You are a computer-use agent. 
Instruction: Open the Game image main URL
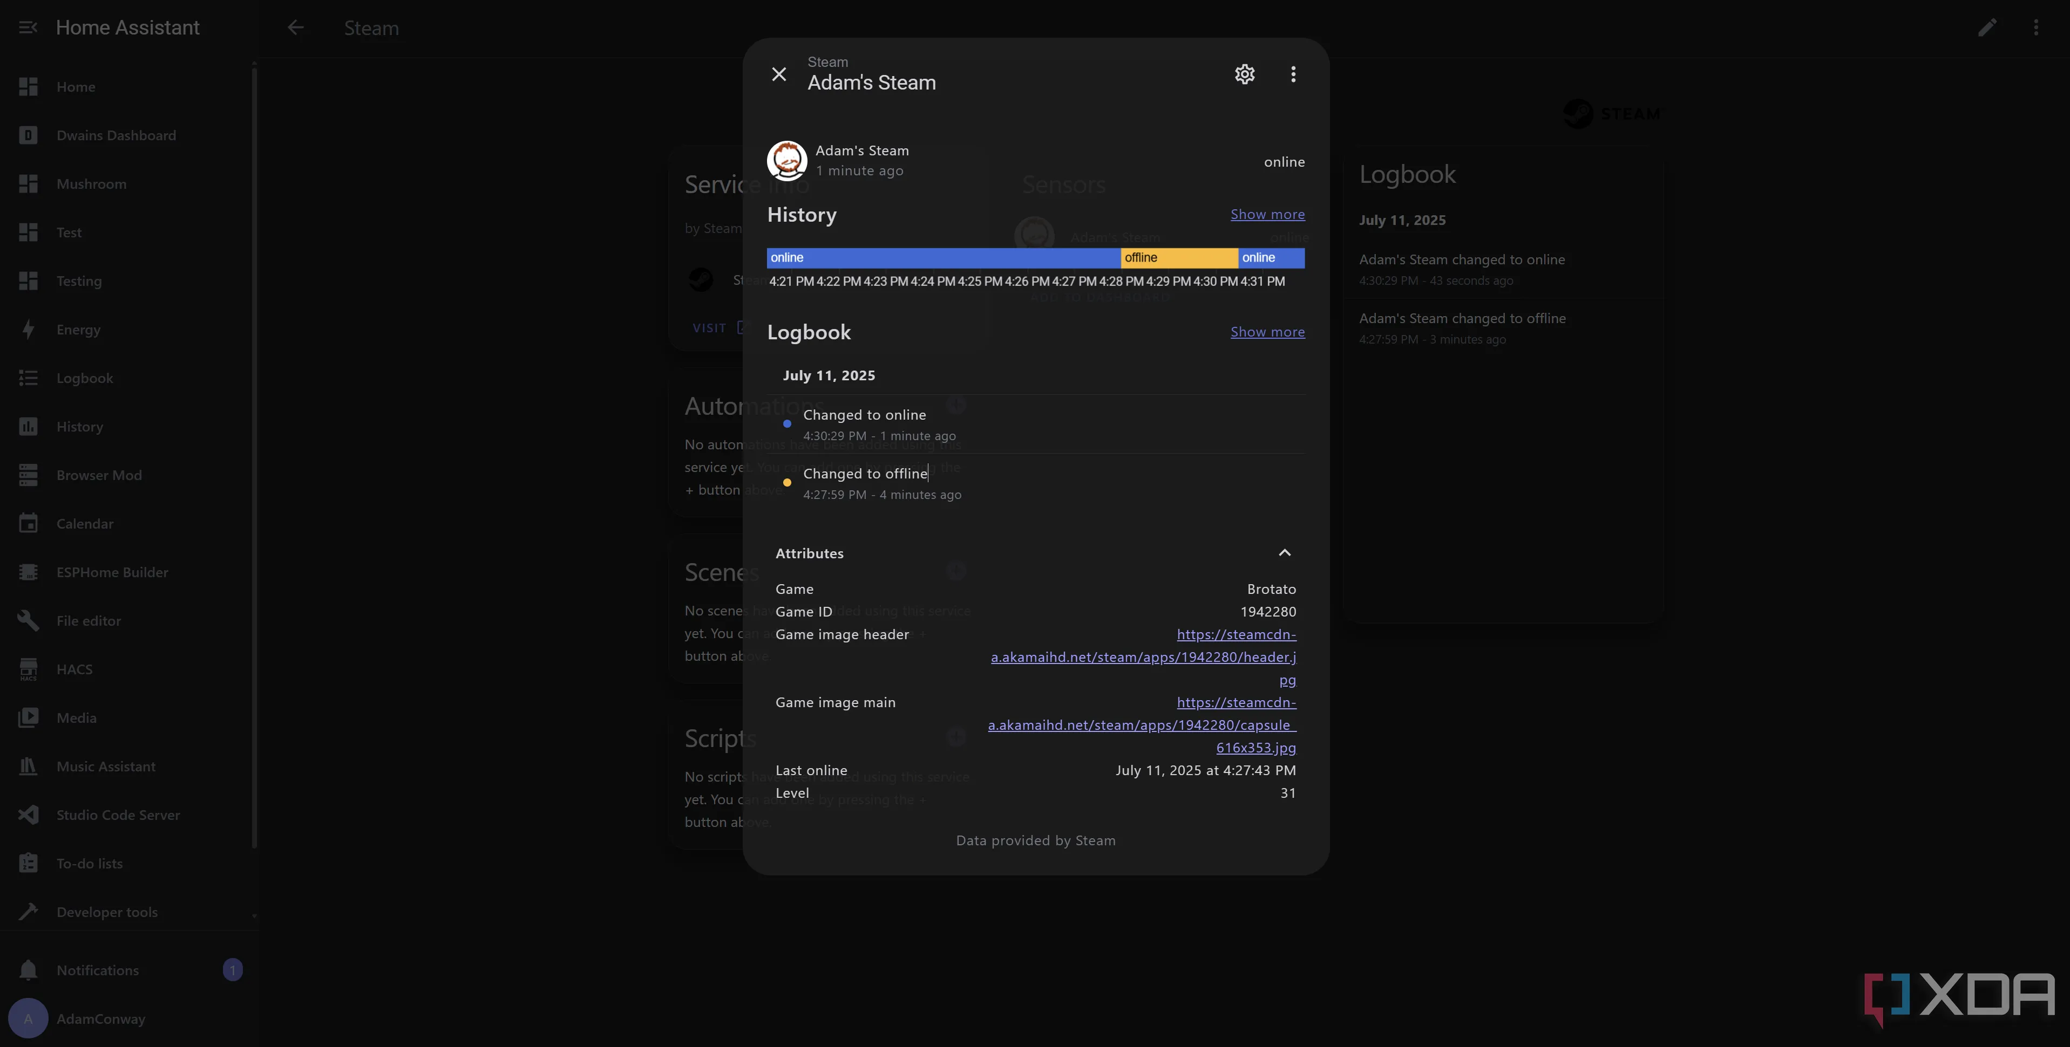pyautogui.click(x=1142, y=725)
